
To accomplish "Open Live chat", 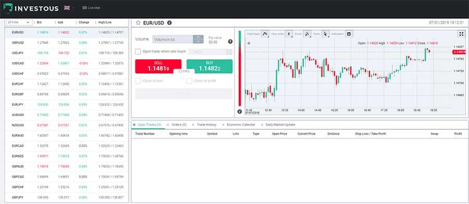I will [x=91, y=8].
